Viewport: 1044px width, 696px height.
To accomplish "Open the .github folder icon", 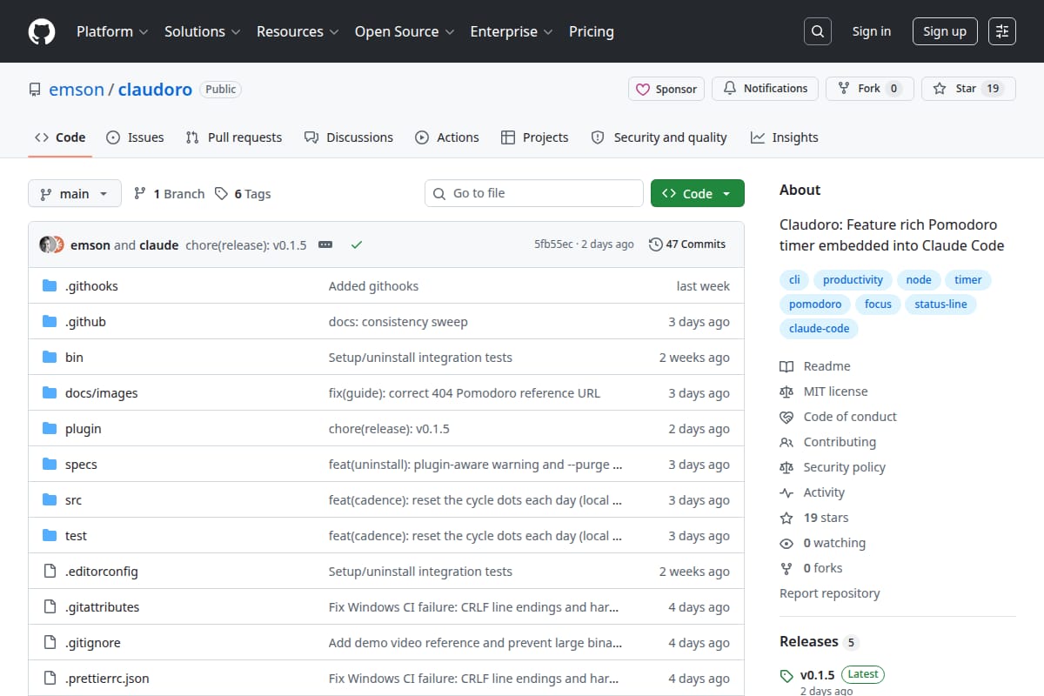I will coord(50,322).
